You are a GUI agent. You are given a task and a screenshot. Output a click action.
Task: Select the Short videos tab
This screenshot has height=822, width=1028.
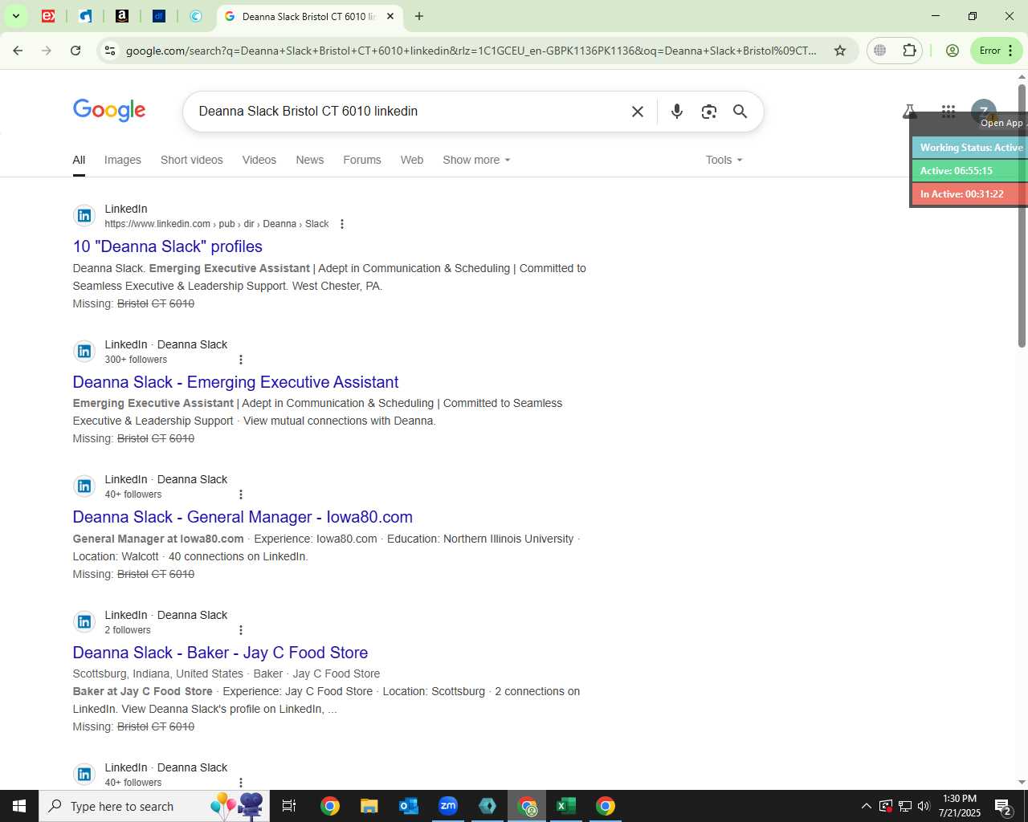pos(192,160)
